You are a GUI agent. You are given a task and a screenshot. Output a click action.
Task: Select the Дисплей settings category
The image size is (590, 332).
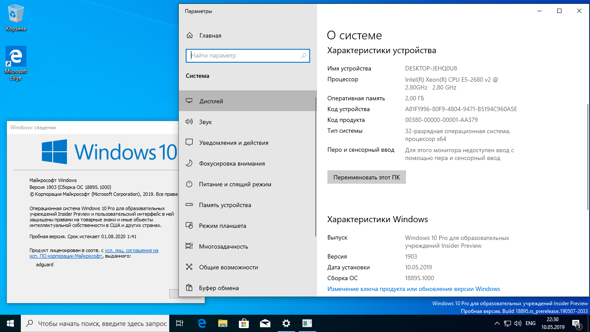pos(247,101)
